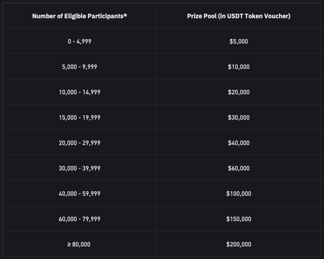Select the '15,000 - 19,999' participants cell
The height and width of the screenshot is (259, 324).
coord(80,117)
